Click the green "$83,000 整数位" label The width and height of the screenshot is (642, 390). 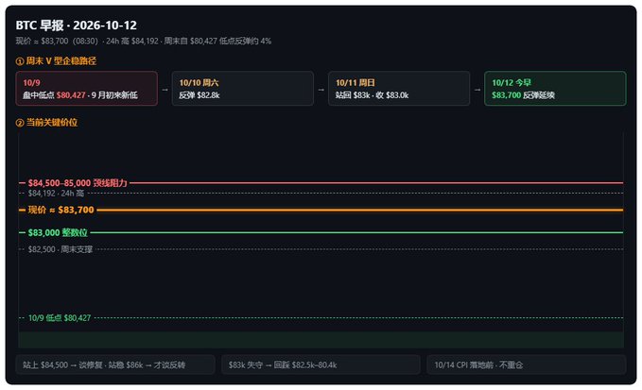pyautogui.click(x=58, y=232)
